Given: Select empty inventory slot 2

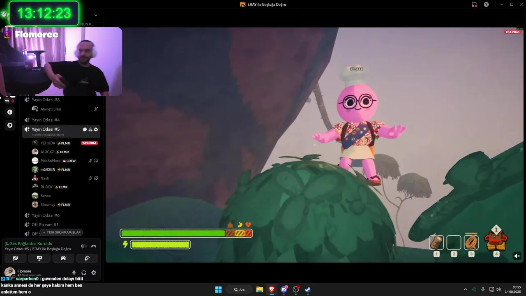Looking at the screenshot, I should click(x=454, y=243).
